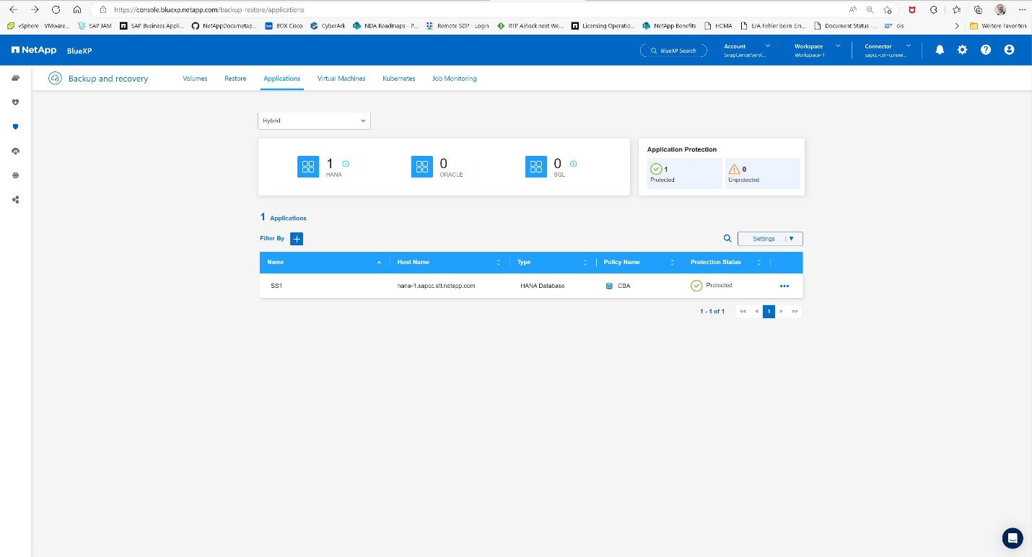Expand the Hybrid dropdown
This screenshot has width=1032, height=557.
[314, 120]
